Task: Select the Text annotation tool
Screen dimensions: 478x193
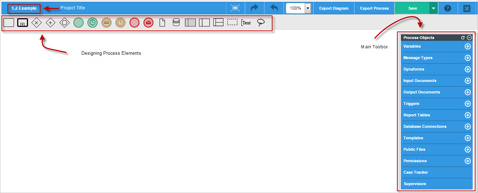Action: [246, 23]
